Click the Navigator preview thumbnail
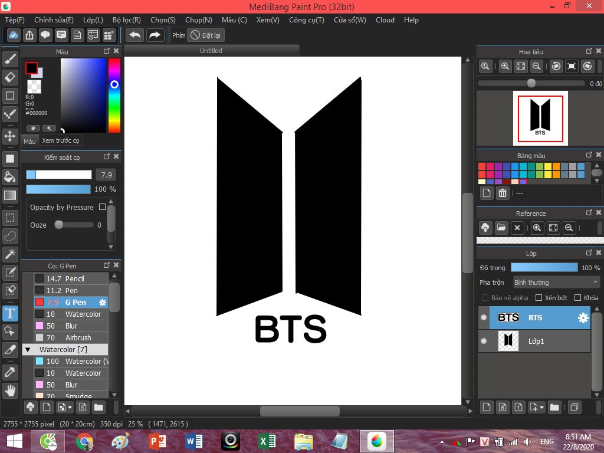Image resolution: width=604 pixels, height=453 pixels. [540, 118]
